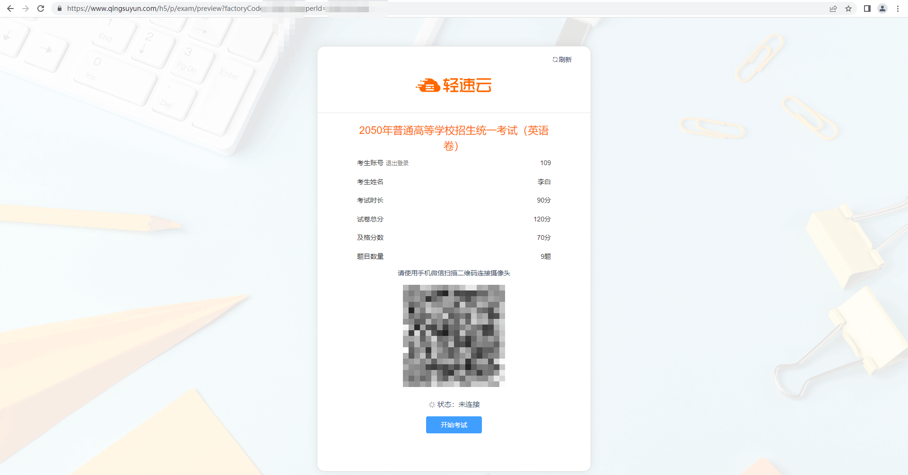
Task: Click the 题目数量 label
Action: (x=370, y=256)
